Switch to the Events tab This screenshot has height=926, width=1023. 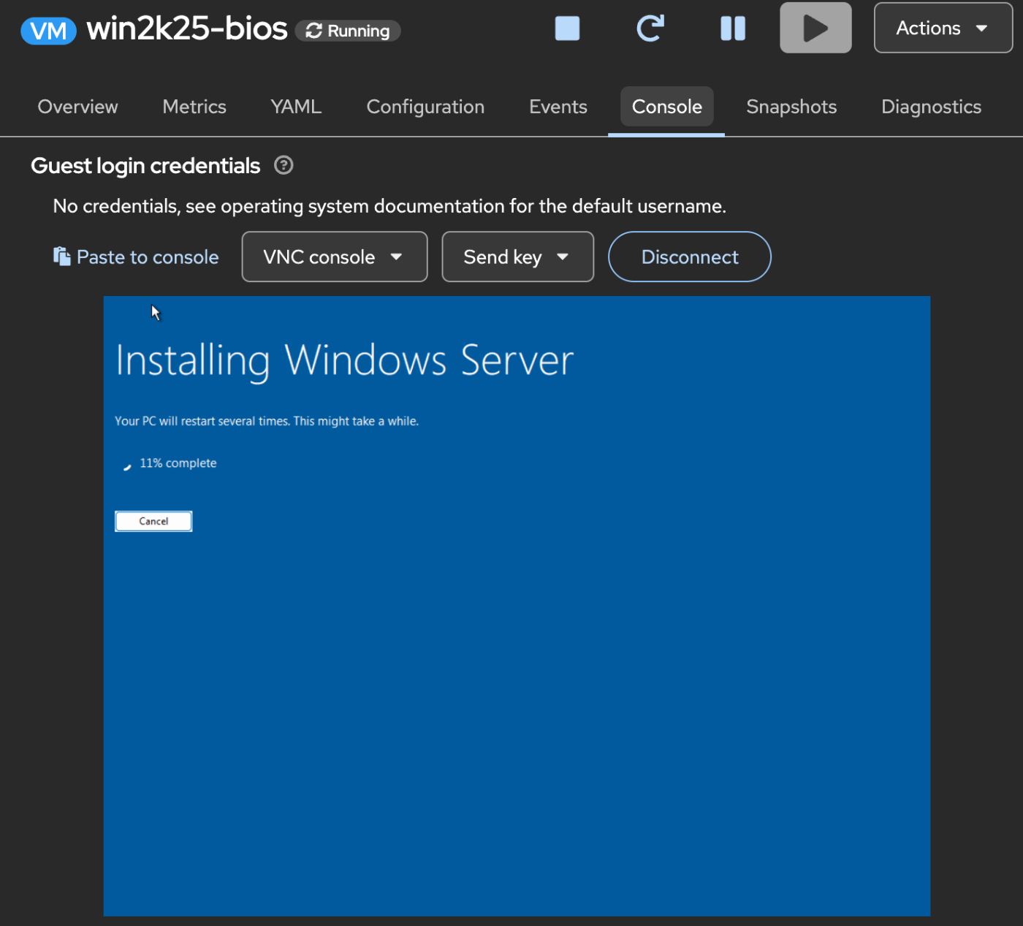click(558, 107)
